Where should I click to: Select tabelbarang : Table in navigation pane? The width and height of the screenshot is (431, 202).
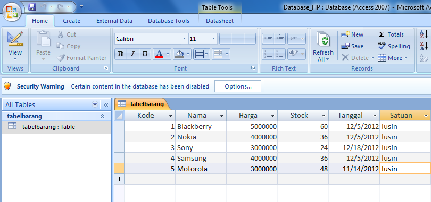click(x=56, y=127)
